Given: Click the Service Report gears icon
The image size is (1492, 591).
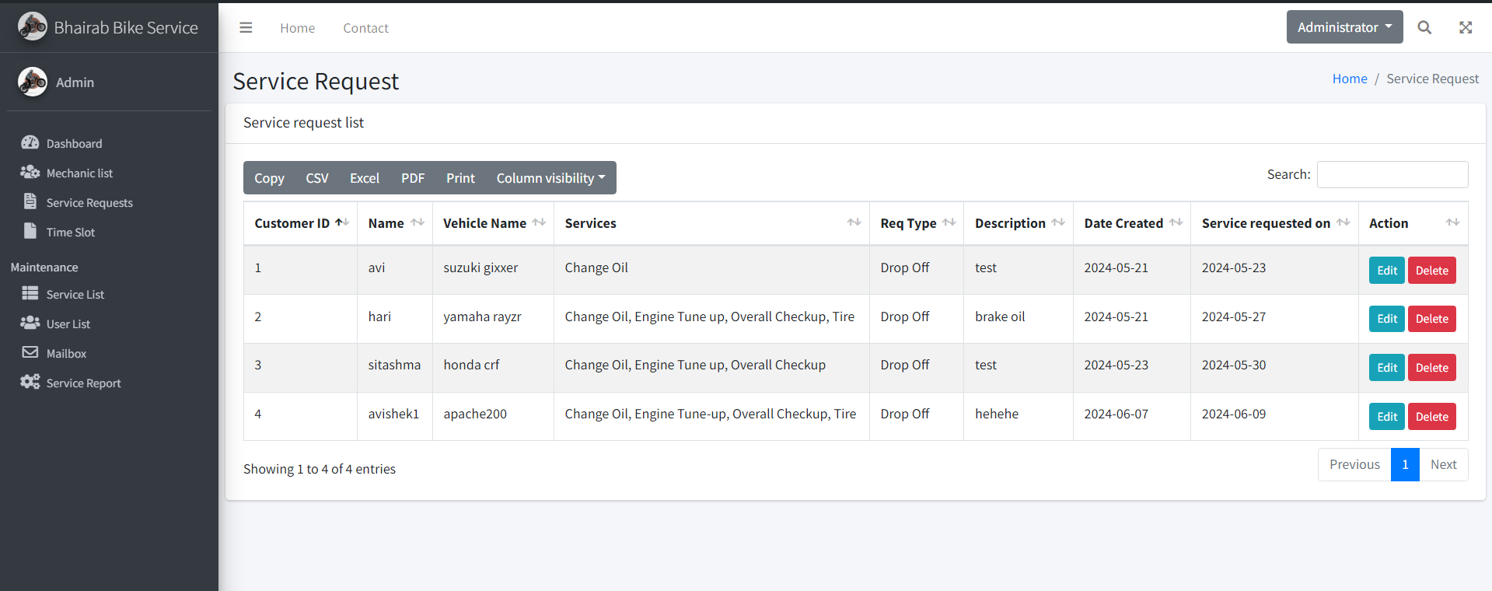Looking at the screenshot, I should coord(30,382).
